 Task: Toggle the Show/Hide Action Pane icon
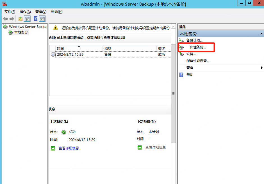42,19
